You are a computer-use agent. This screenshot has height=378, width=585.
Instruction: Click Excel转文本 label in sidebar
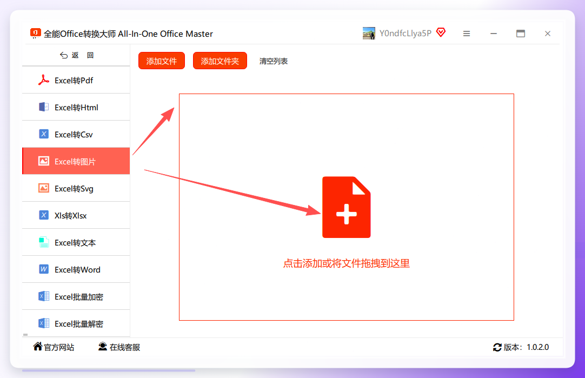coord(75,243)
